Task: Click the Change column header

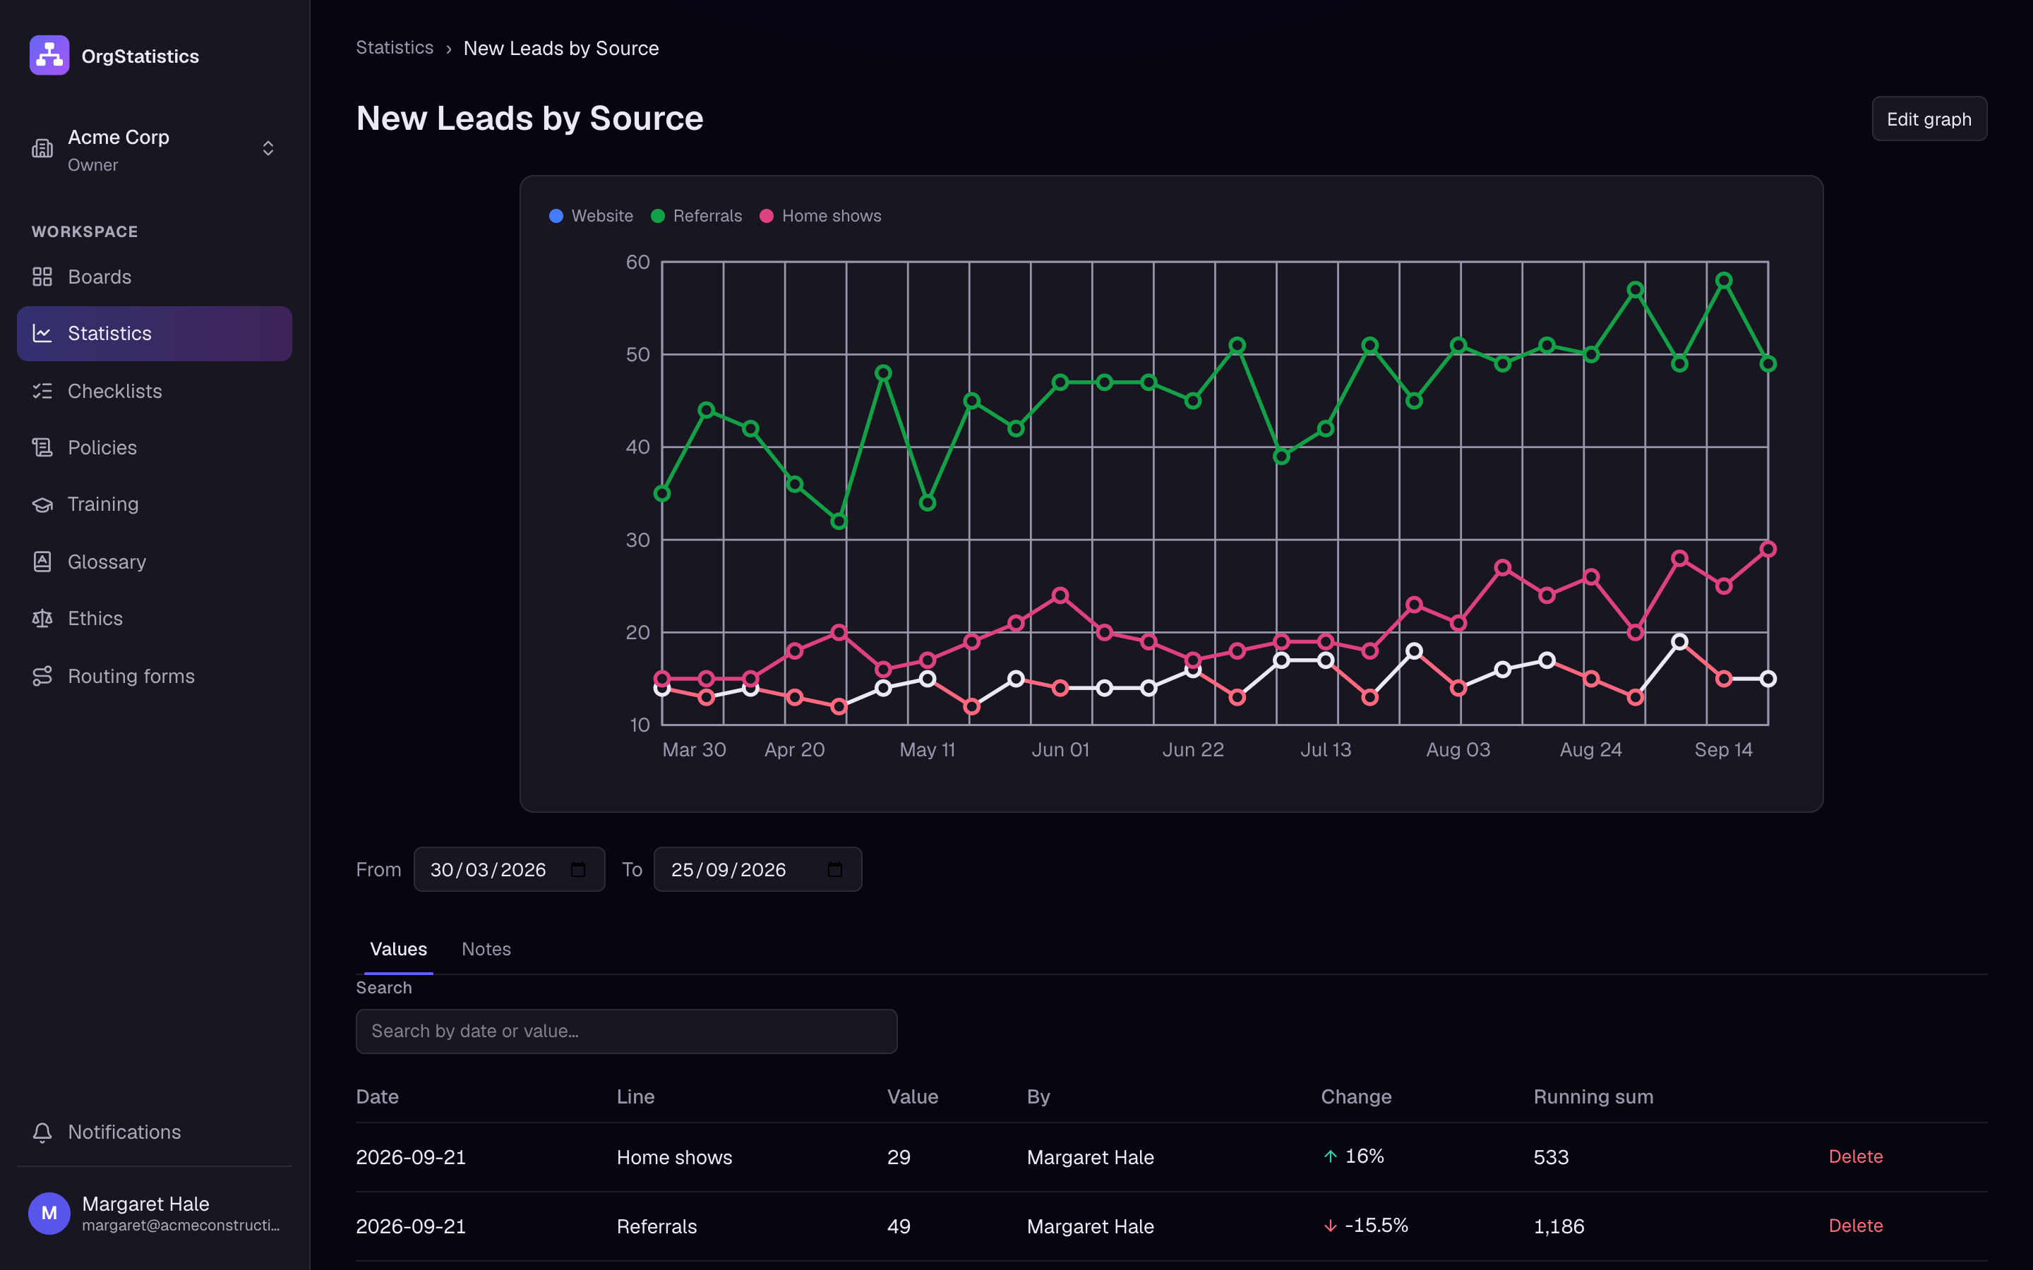Action: [x=1356, y=1096]
